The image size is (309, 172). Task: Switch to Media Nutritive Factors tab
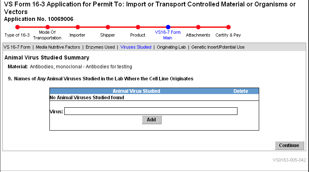pos(58,47)
